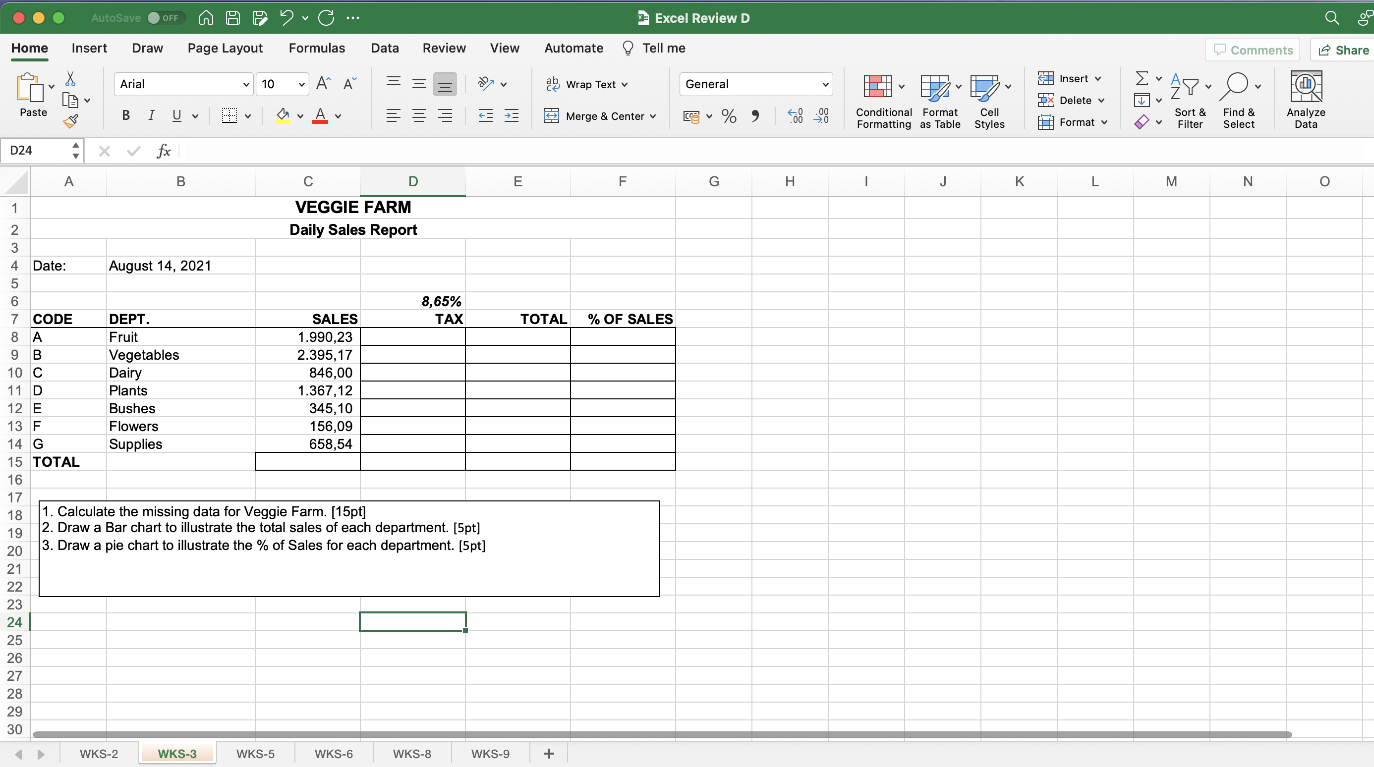Click the Cut scissors icon
1374x767 pixels.
pyautogui.click(x=70, y=79)
